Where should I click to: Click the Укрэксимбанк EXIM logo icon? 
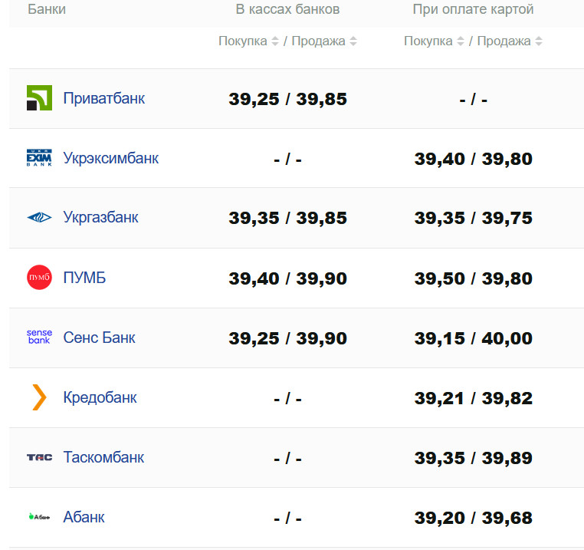(x=39, y=158)
